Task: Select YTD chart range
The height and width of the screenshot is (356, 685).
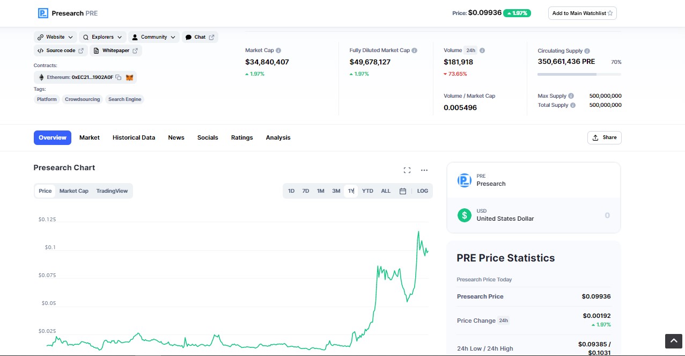Action: pyautogui.click(x=367, y=191)
